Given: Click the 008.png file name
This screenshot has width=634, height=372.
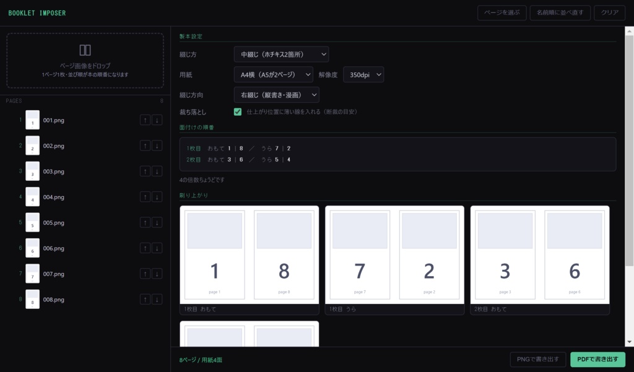Looking at the screenshot, I should click(54, 299).
